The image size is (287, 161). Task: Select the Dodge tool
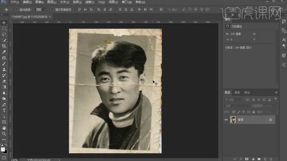coord(4,99)
